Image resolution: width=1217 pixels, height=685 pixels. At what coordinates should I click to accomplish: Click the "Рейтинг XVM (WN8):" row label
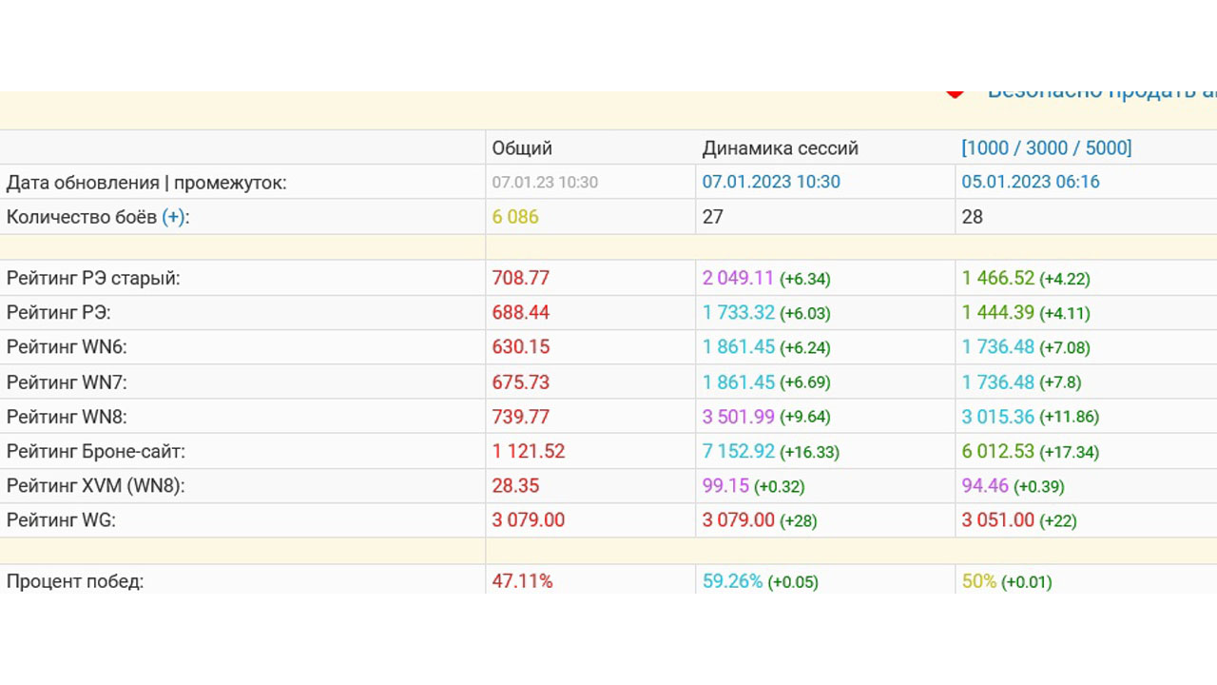point(95,486)
